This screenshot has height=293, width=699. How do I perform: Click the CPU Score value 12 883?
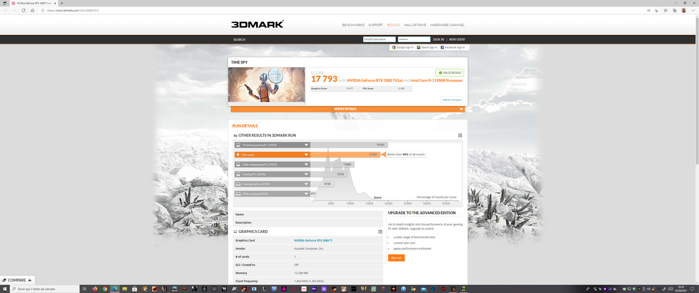pyautogui.click(x=401, y=89)
